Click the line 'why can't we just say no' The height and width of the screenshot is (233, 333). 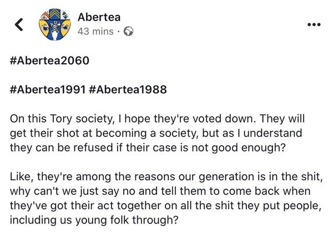click(161, 191)
